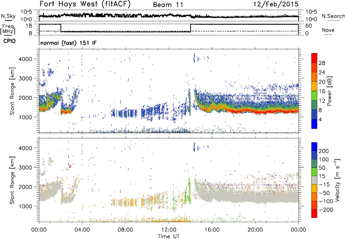Click the 16:00 time tick label
Viewport: 345px width, 239px height.
(x=212, y=230)
